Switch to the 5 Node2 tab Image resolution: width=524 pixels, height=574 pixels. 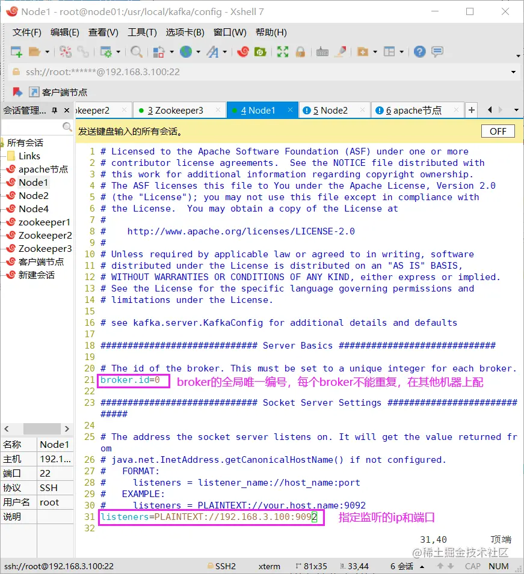coord(330,110)
